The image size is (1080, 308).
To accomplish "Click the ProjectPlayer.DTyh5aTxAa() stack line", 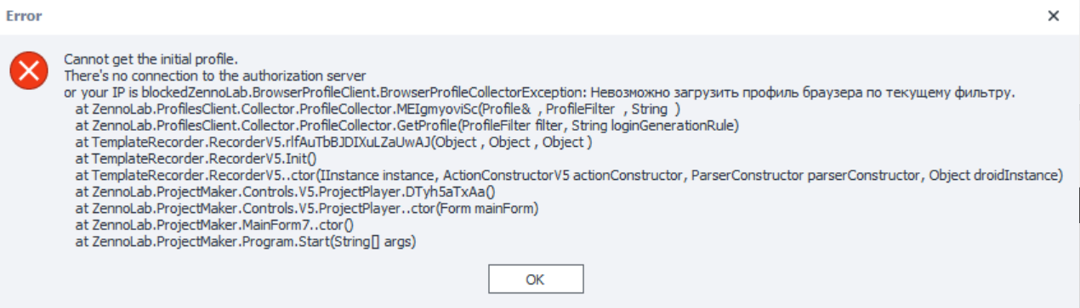I will [286, 192].
